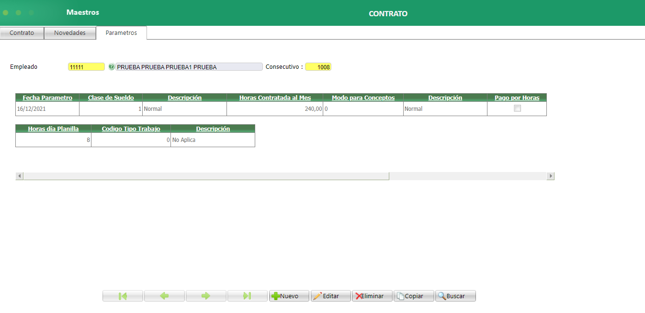Screen dimensions: 645x313
Task: Go to the first record
Action: [123, 296]
